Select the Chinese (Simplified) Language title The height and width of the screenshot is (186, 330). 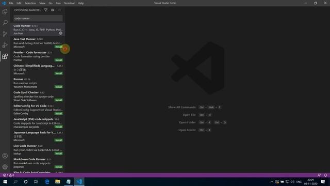(x=34, y=66)
